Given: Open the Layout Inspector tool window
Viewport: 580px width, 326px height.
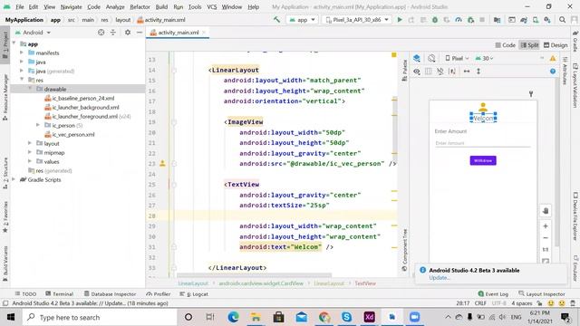Looking at the screenshot, I should (542, 293).
